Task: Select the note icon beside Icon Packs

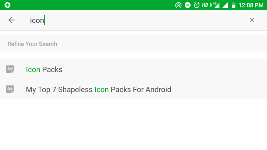Action: coord(10,69)
